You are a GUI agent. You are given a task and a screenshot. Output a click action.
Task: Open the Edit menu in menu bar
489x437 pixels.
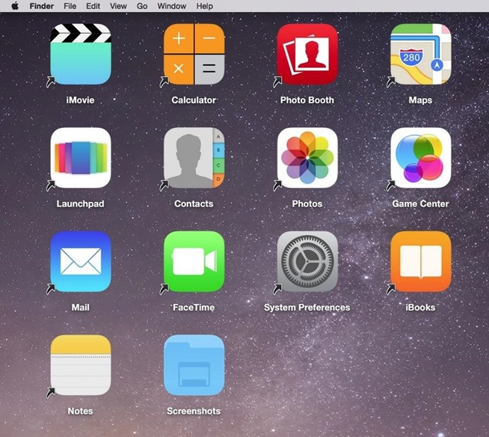[93, 6]
